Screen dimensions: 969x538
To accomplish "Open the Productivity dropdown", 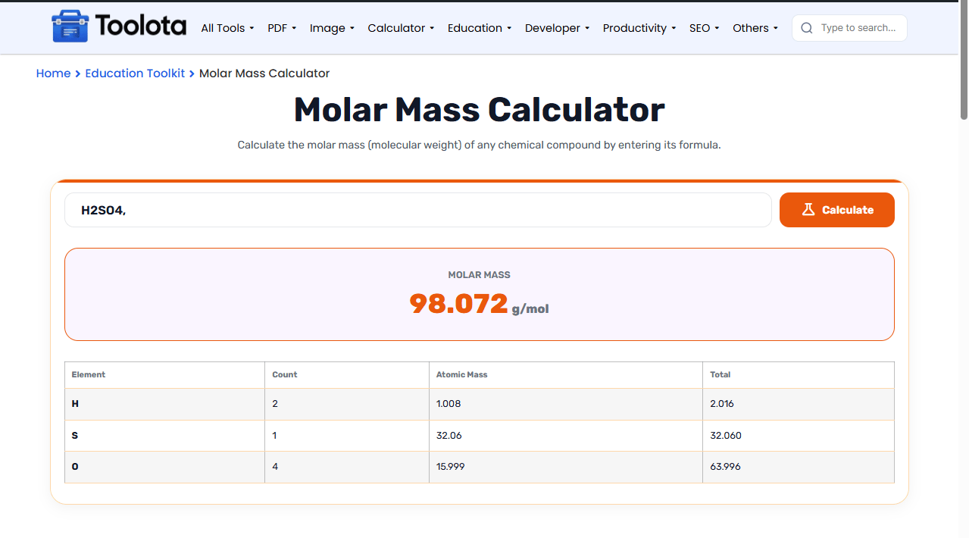I will [639, 28].
